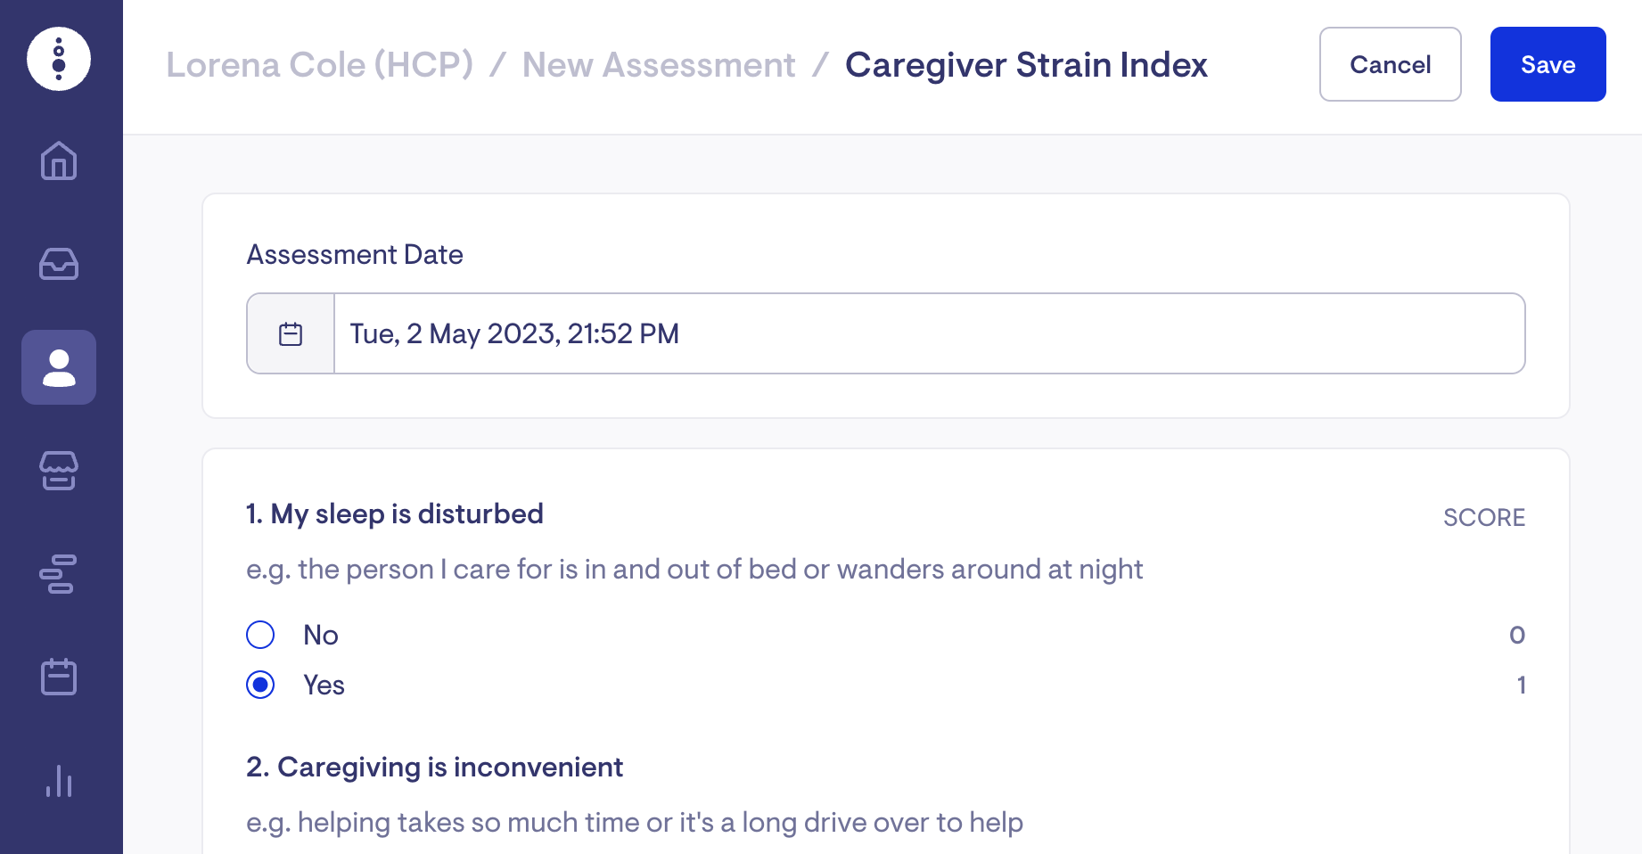Save the Caregiver Strain Index assessment
Image resolution: width=1642 pixels, height=854 pixels.
tap(1548, 64)
